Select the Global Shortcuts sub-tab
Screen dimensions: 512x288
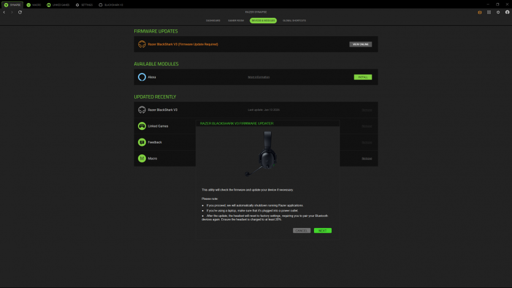(x=294, y=20)
